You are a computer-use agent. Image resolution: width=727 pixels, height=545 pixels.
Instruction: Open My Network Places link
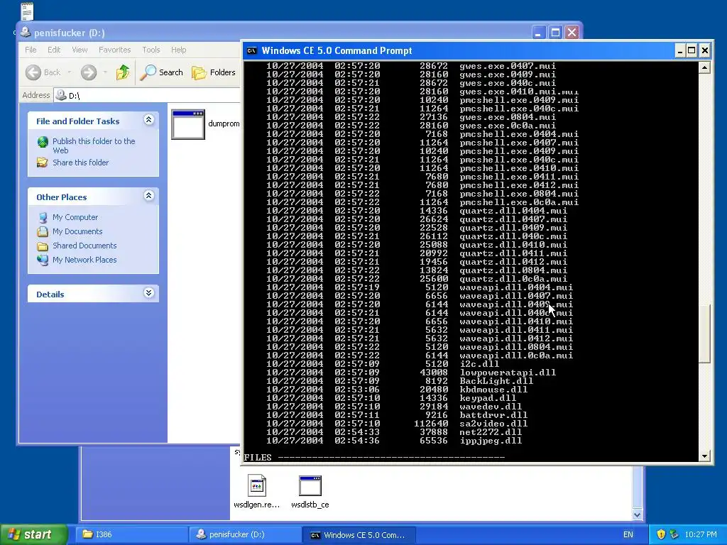pos(84,260)
